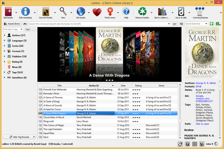Screen dimensions: 224x149
Task: Select the row 'The Colour of Magic'
Action: (x=108, y=125)
